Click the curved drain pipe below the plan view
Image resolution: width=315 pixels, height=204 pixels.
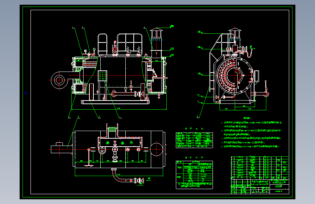click(128, 176)
